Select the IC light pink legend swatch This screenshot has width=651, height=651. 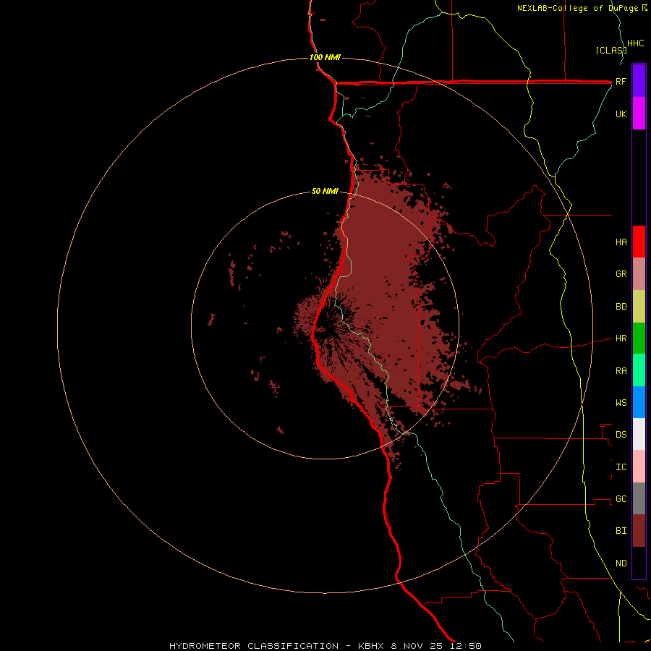[639, 467]
